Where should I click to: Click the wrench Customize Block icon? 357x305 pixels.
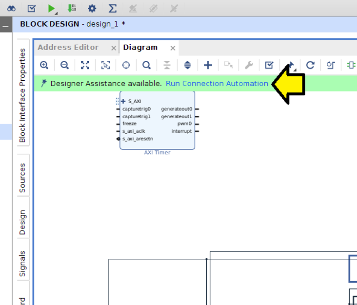coord(248,65)
